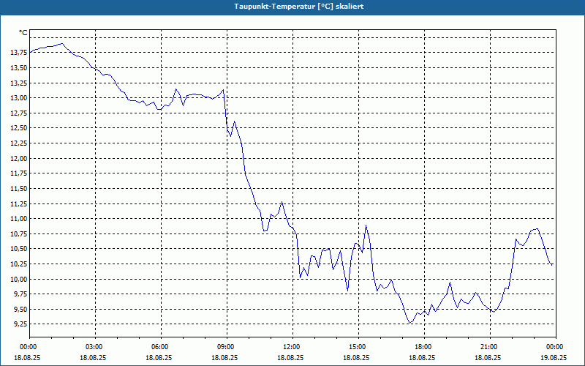Image resolution: width=585 pixels, height=366 pixels.
Task: Click the 10,75 y-axis label
Action: pos(19,234)
